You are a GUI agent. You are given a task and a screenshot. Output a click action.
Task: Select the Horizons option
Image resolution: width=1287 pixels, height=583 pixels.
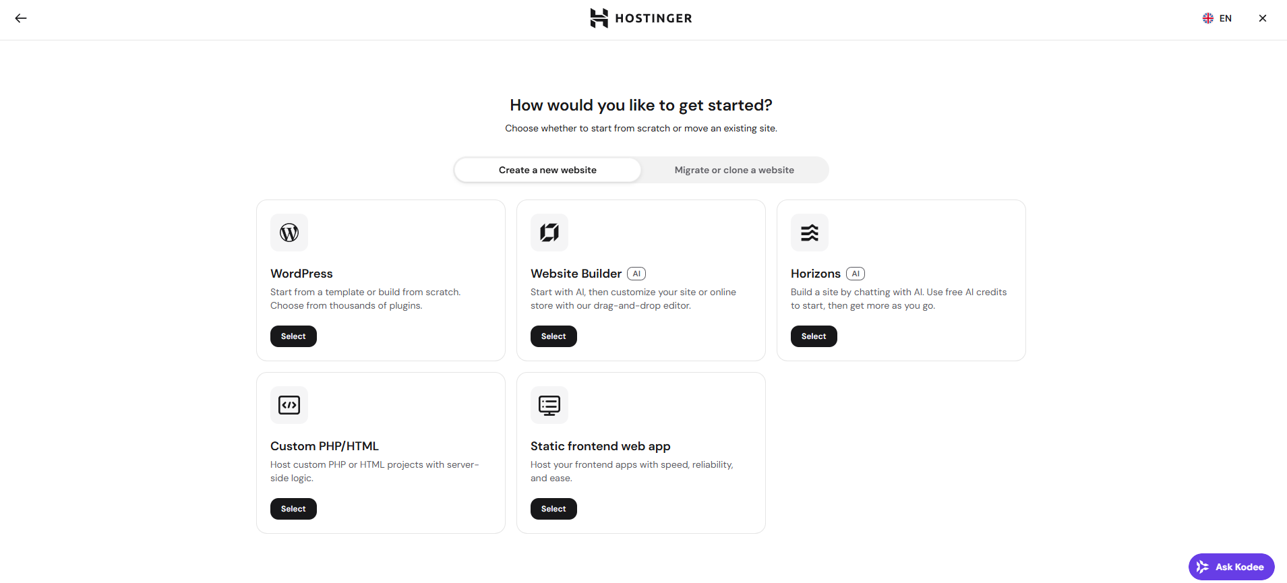tap(814, 336)
